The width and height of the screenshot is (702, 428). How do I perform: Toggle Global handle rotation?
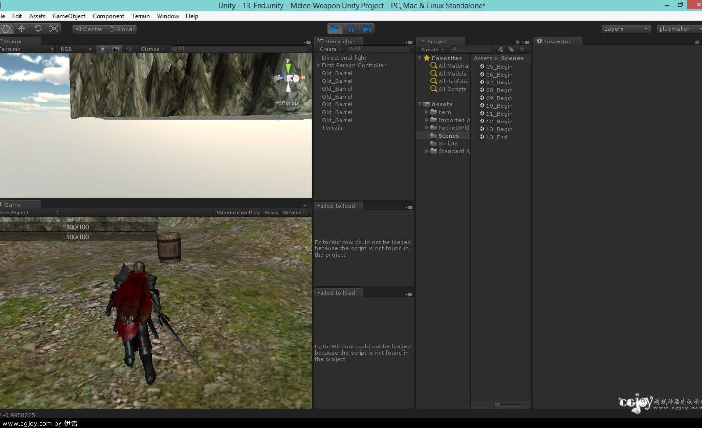(121, 29)
